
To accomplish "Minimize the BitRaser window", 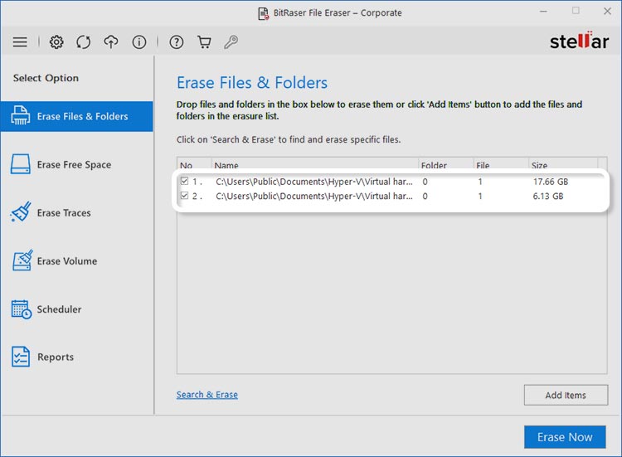I will 543,12.
